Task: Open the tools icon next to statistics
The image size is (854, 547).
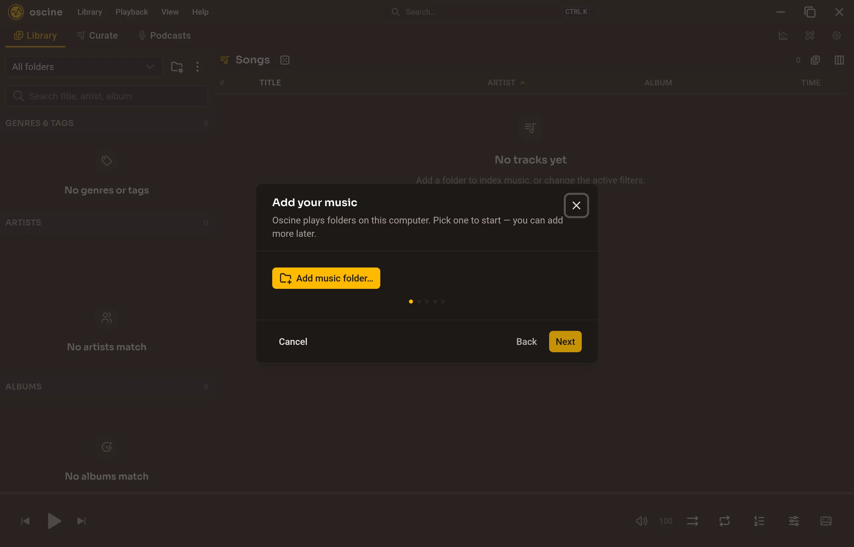Action: (x=810, y=35)
